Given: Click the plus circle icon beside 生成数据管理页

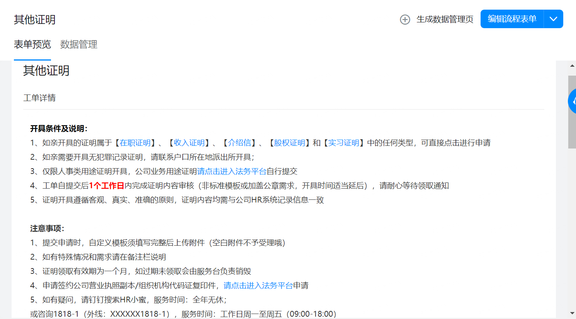Looking at the screenshot, I should point(405,19).
